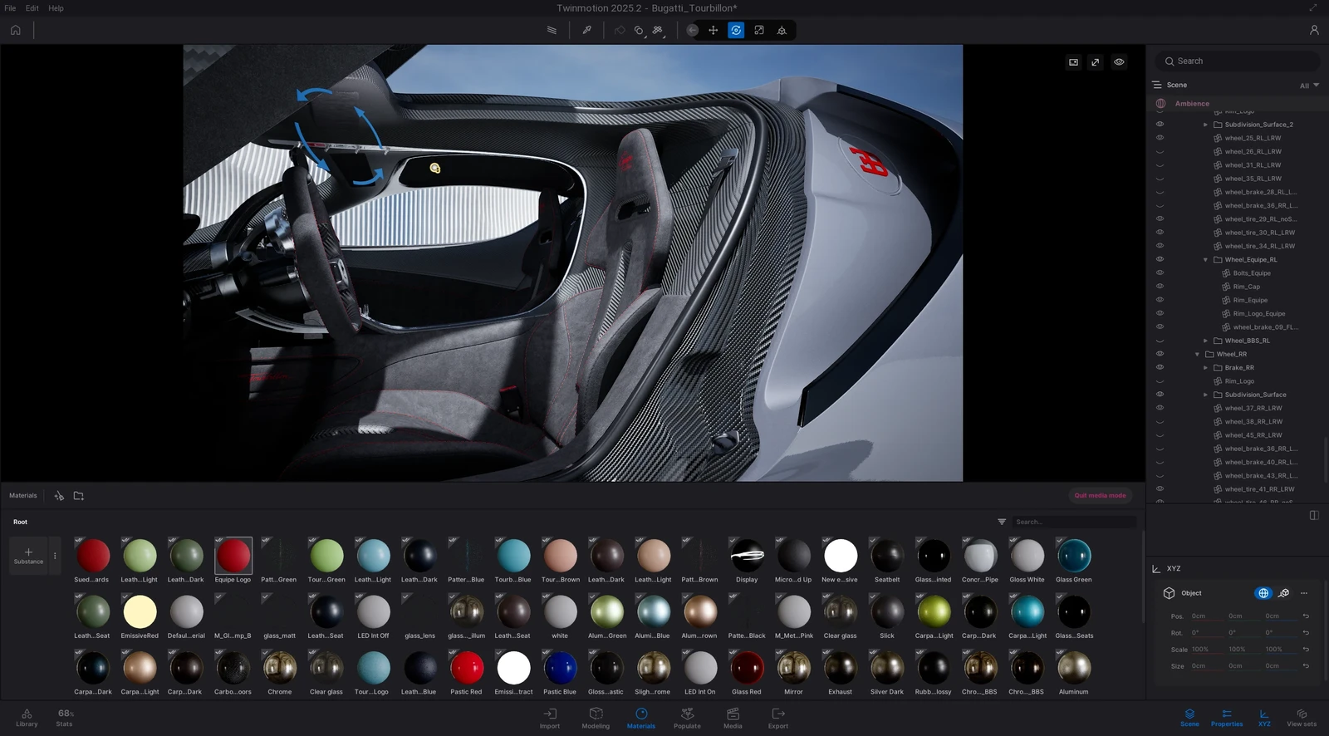Toggle the pivot edit tool

[782, 30]
